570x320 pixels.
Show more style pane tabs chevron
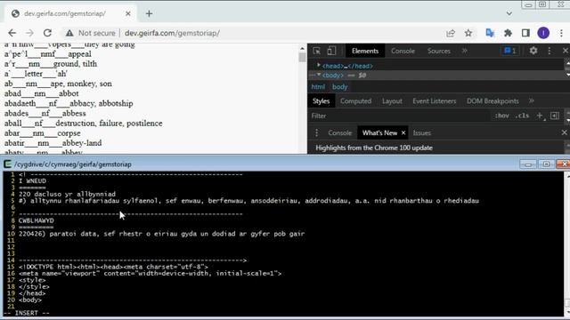(x=532, y=100)
